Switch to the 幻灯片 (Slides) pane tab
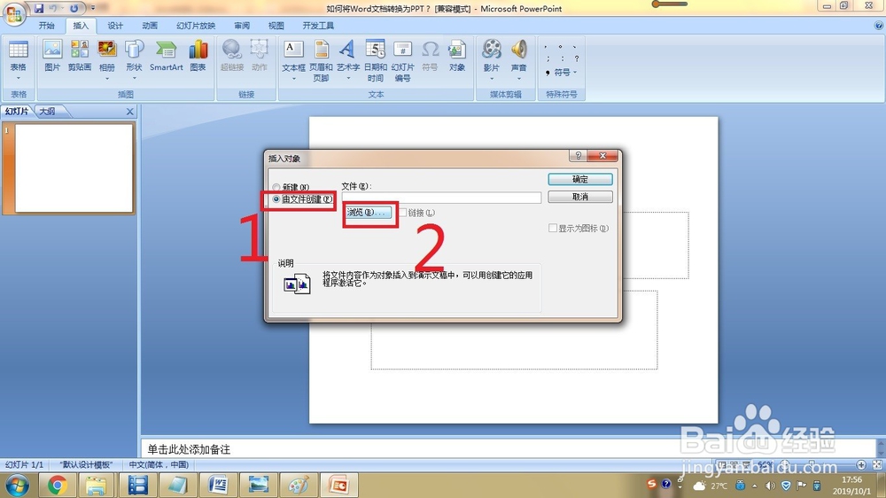 click(17, 112)
